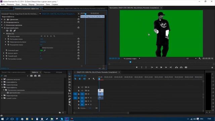The height and width of the screenshot is (121, 215).
Task: Mute the A1 audio track
Action: click(88, 98)
